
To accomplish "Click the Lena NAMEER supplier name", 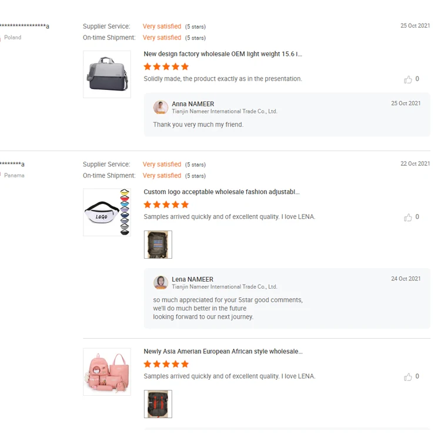I will [192, 279].
